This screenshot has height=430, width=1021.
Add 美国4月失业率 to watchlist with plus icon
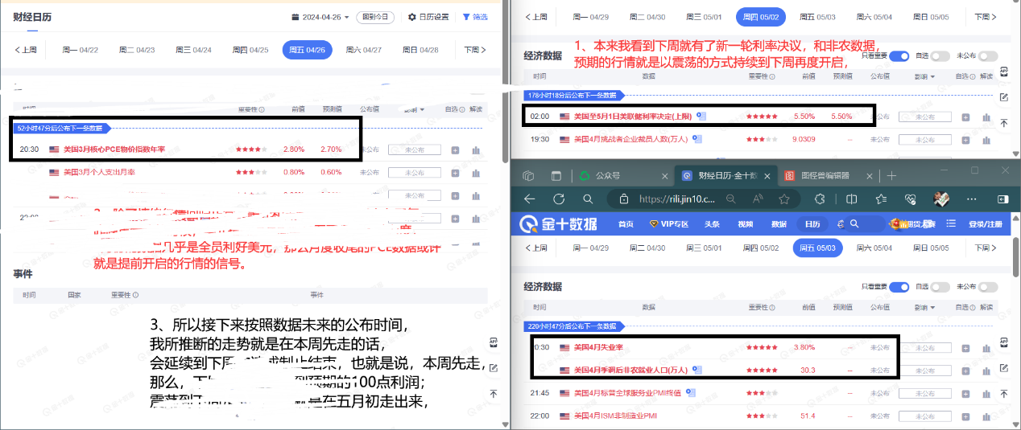(x=965, y=347)
